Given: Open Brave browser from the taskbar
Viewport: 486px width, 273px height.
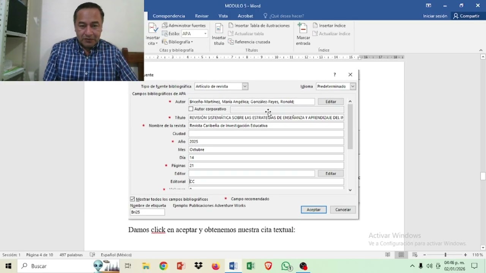Looking at the screenshot, I should [x=268, y=266].
